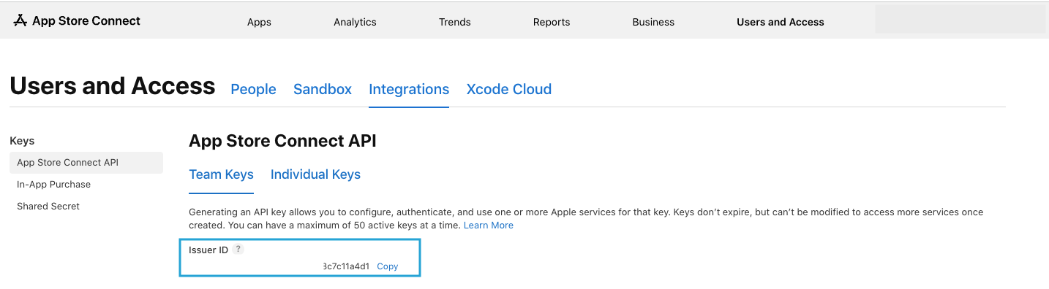This screenshot has width=1049, height=289.
Task: Select the Integrations tab
Action: pos(409,89)
